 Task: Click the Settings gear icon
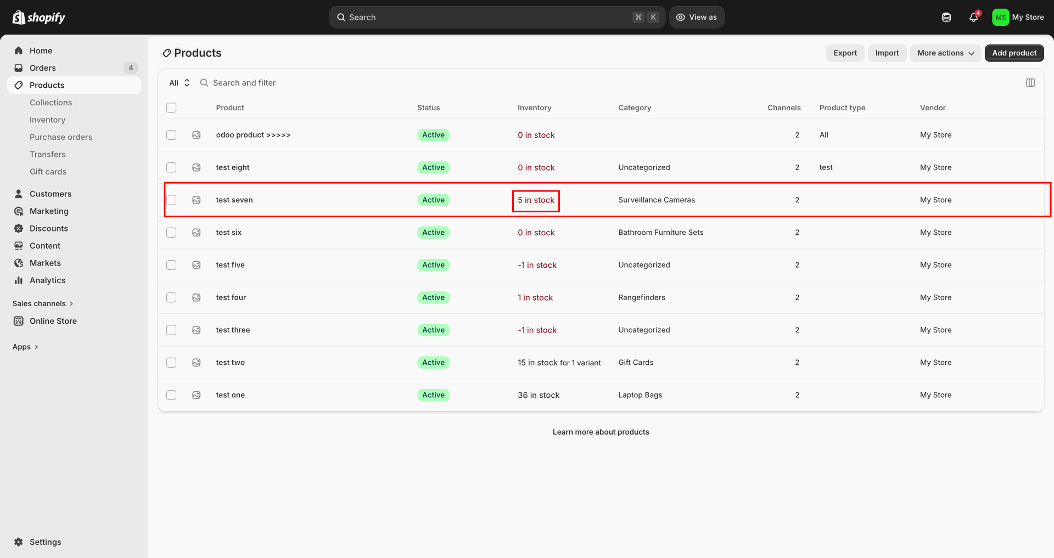(x=19, y=542)
